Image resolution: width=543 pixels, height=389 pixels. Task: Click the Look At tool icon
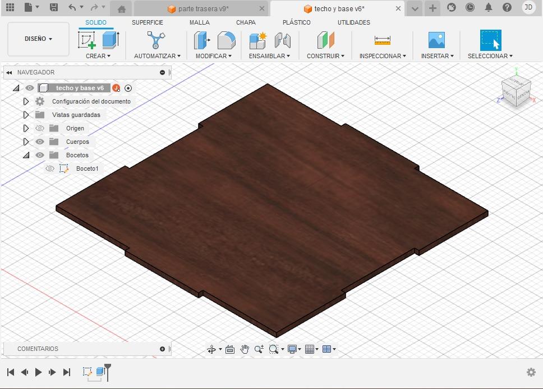click(230, 349)
